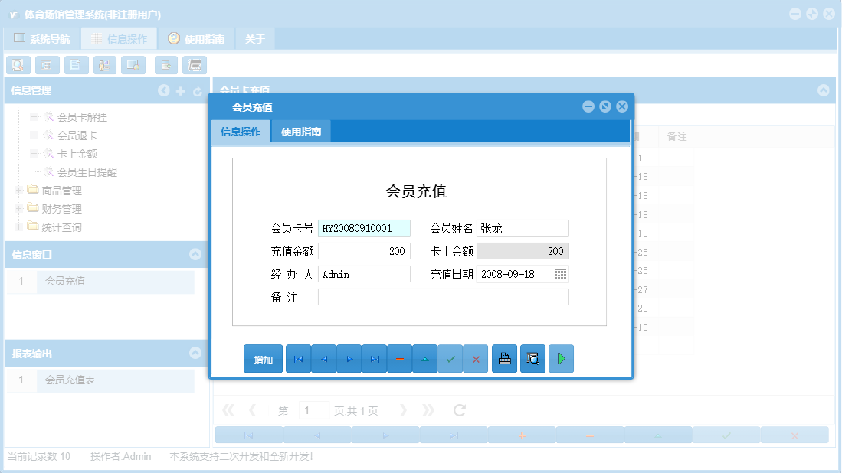Delete current record with red minus icon
This screenshot has width=842, height=473.
coord(400,358)
